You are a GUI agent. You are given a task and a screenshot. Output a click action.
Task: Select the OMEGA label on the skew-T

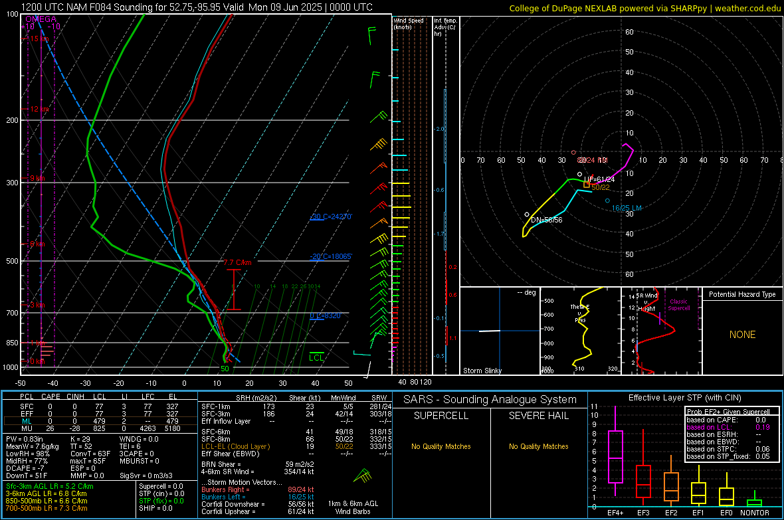pos(41,19)
